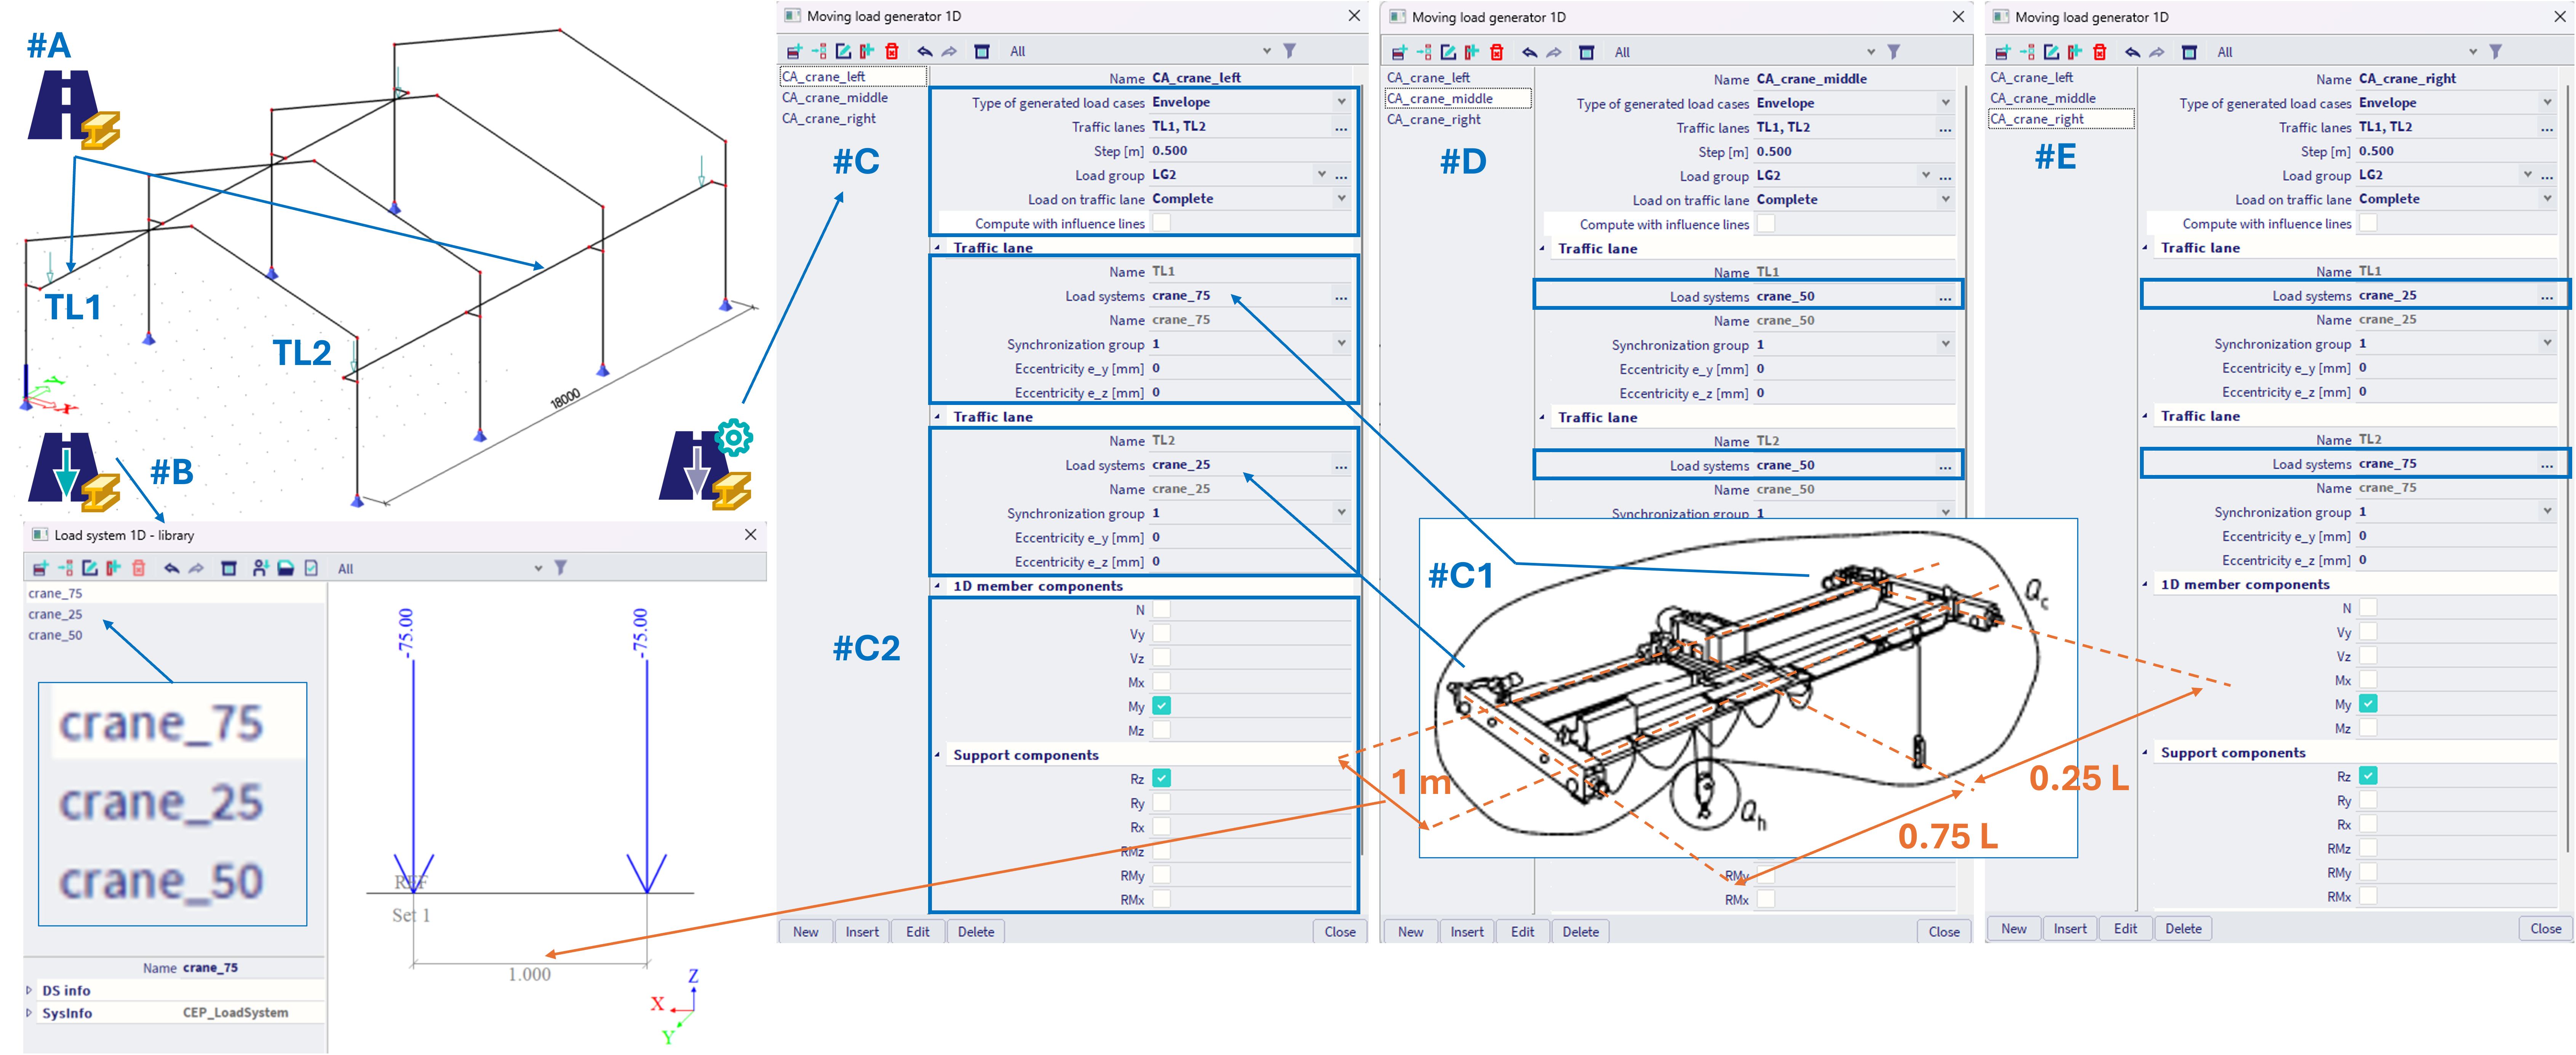Click the filter funnel in CA_crane_right dialog
Screen dimensions: 2576x1055
2496,51
